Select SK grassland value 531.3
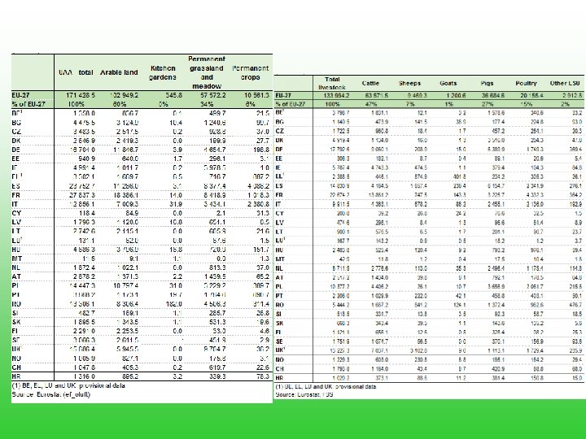586x439 pixels. (x=217, y=322)
